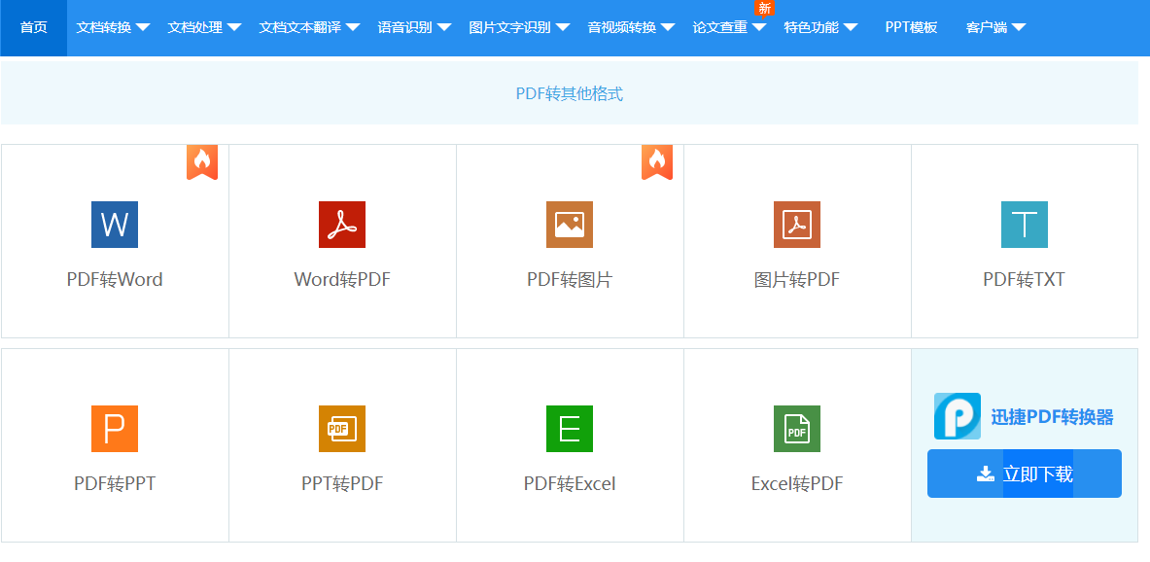Click the 立即下载 download button
The width and height of the screenshot is (1150, 562).
pos(1024,474)
